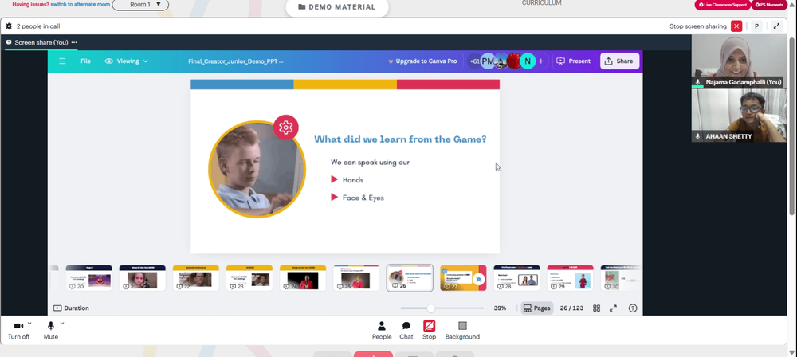This screenshot has width=797, height=357.
Task: Adjust the zoom slider handle
Action: [x=430, y=308]
